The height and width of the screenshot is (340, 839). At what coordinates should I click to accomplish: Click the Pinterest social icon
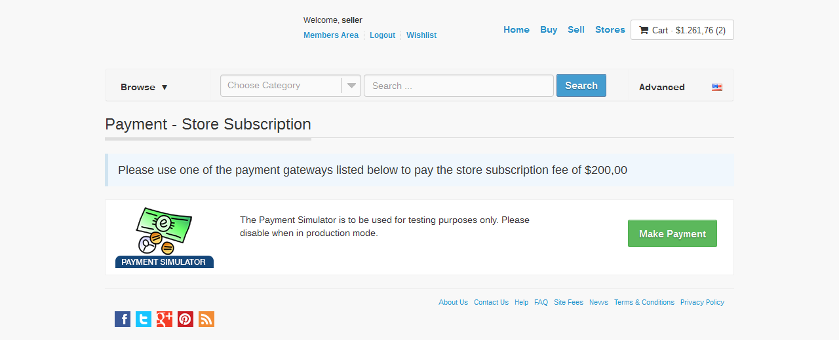point(185,319)
